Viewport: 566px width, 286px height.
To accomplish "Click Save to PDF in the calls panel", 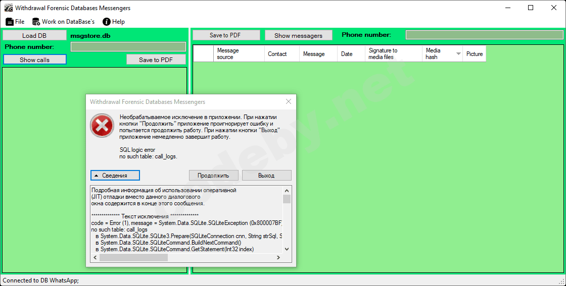I will [x=156, y=60].
